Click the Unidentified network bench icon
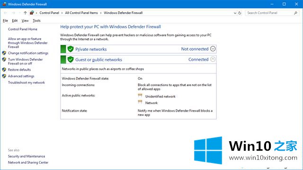This screenshot has width=303, height=170. point(140,96)
